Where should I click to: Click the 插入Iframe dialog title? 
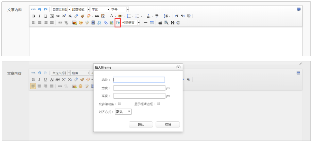coord(103,67)
